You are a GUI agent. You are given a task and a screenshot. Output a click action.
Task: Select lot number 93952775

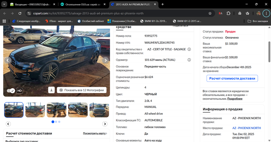point(151,36)
